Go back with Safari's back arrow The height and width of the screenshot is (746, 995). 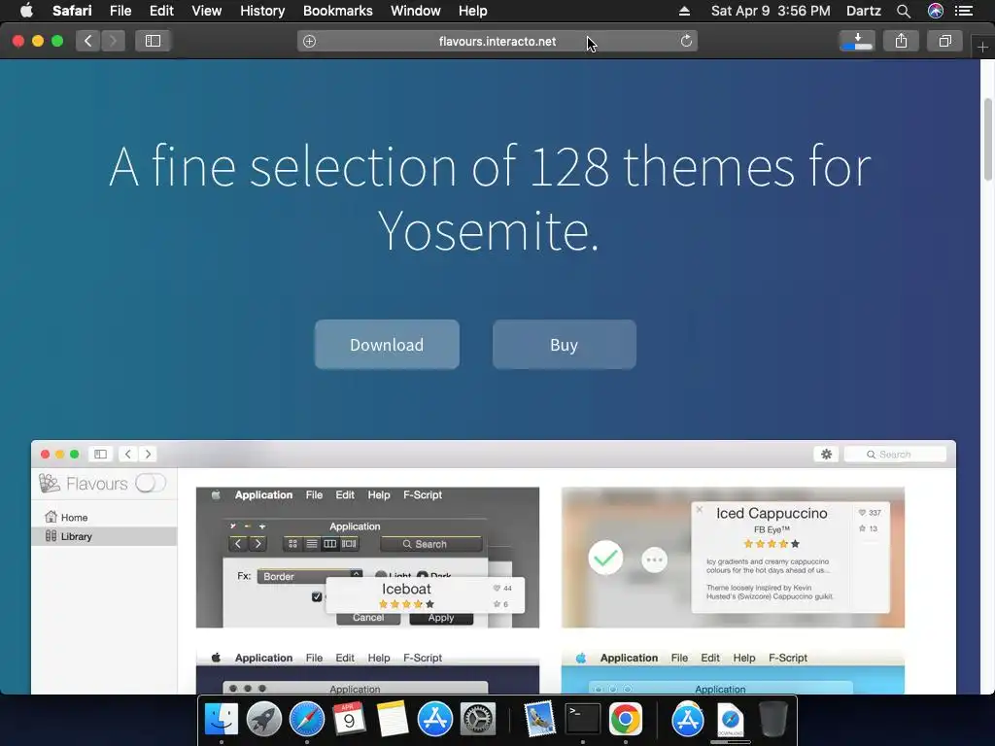pyautogui.click(x=88, y=41)
